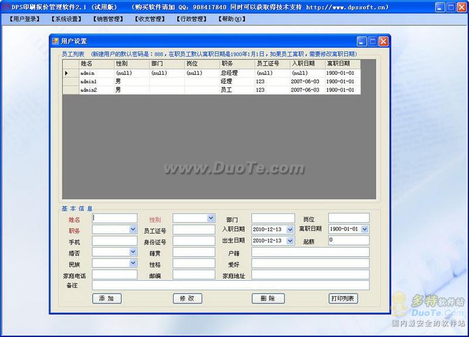Focus the 岗位 input field

point(349,218)
